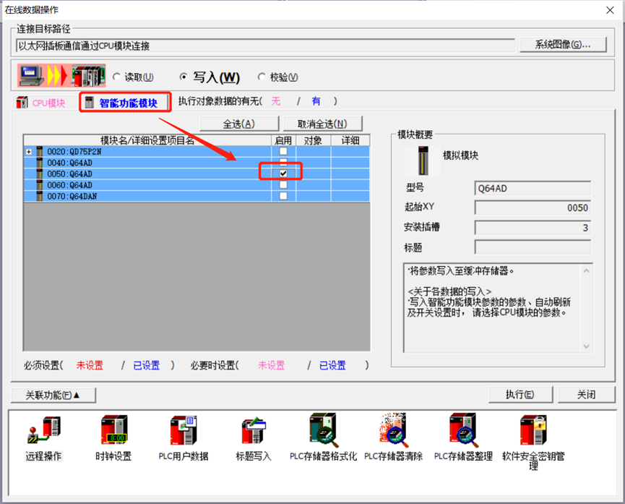Select the 读取 radio button
The height and width of the screenshot is (504, 625).
pyautogui.click(x=116, y=77)
